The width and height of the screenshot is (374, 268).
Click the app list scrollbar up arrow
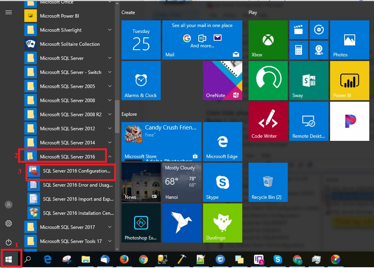117,4
